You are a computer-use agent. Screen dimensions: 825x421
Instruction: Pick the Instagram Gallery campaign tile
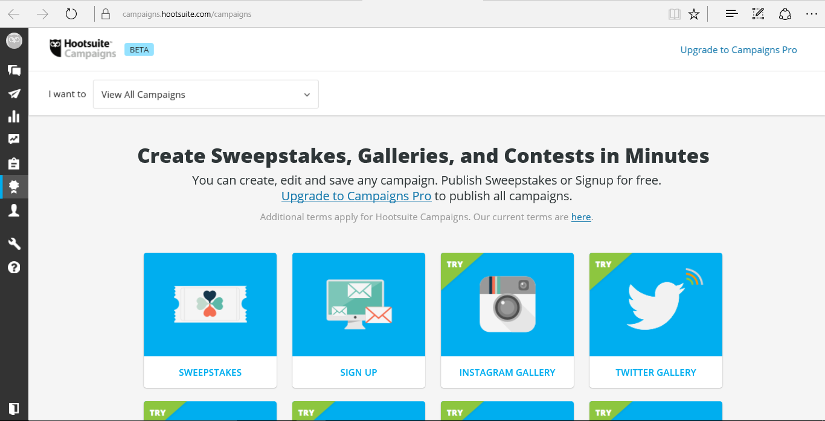507,320
